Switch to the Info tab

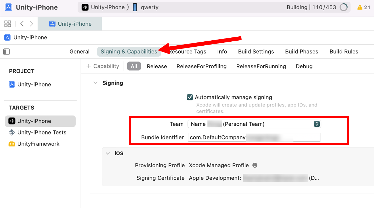click(222, 52)
